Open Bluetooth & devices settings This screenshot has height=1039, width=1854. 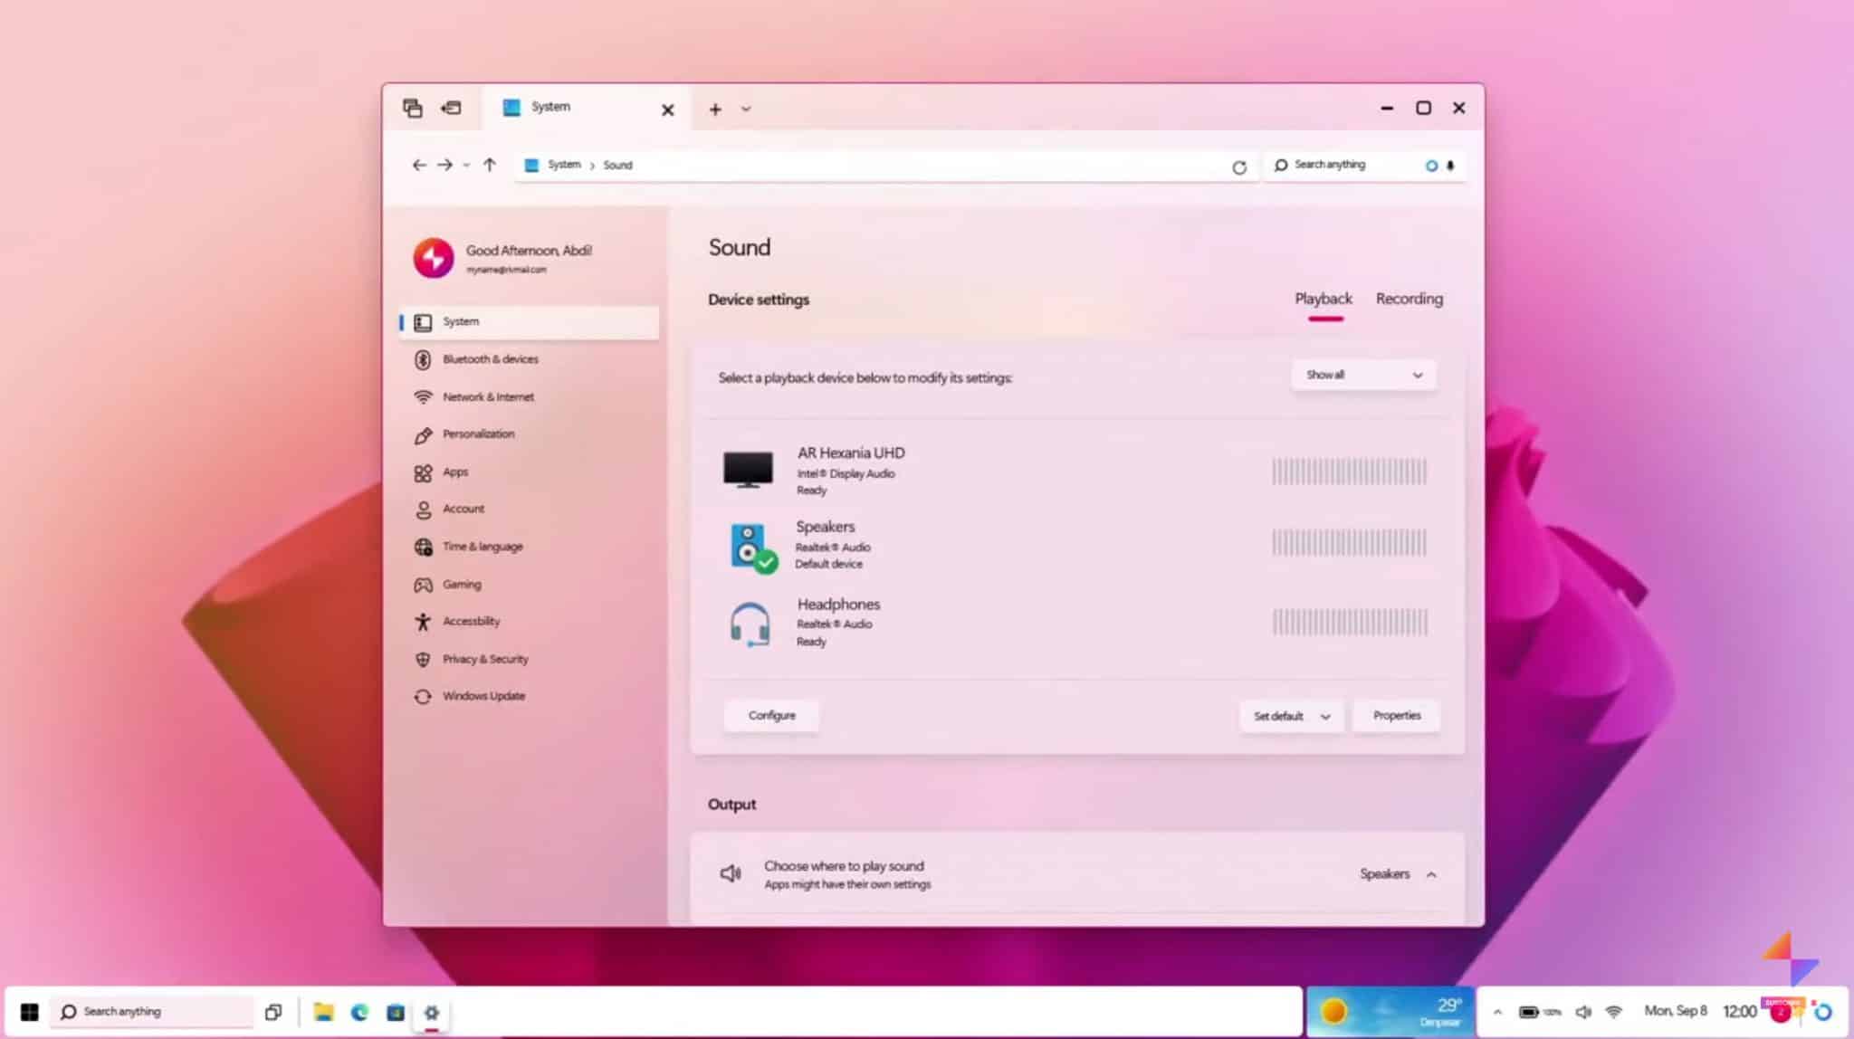click(491, 359)
